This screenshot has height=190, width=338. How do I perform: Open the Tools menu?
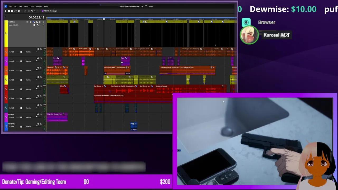(32, 6)
